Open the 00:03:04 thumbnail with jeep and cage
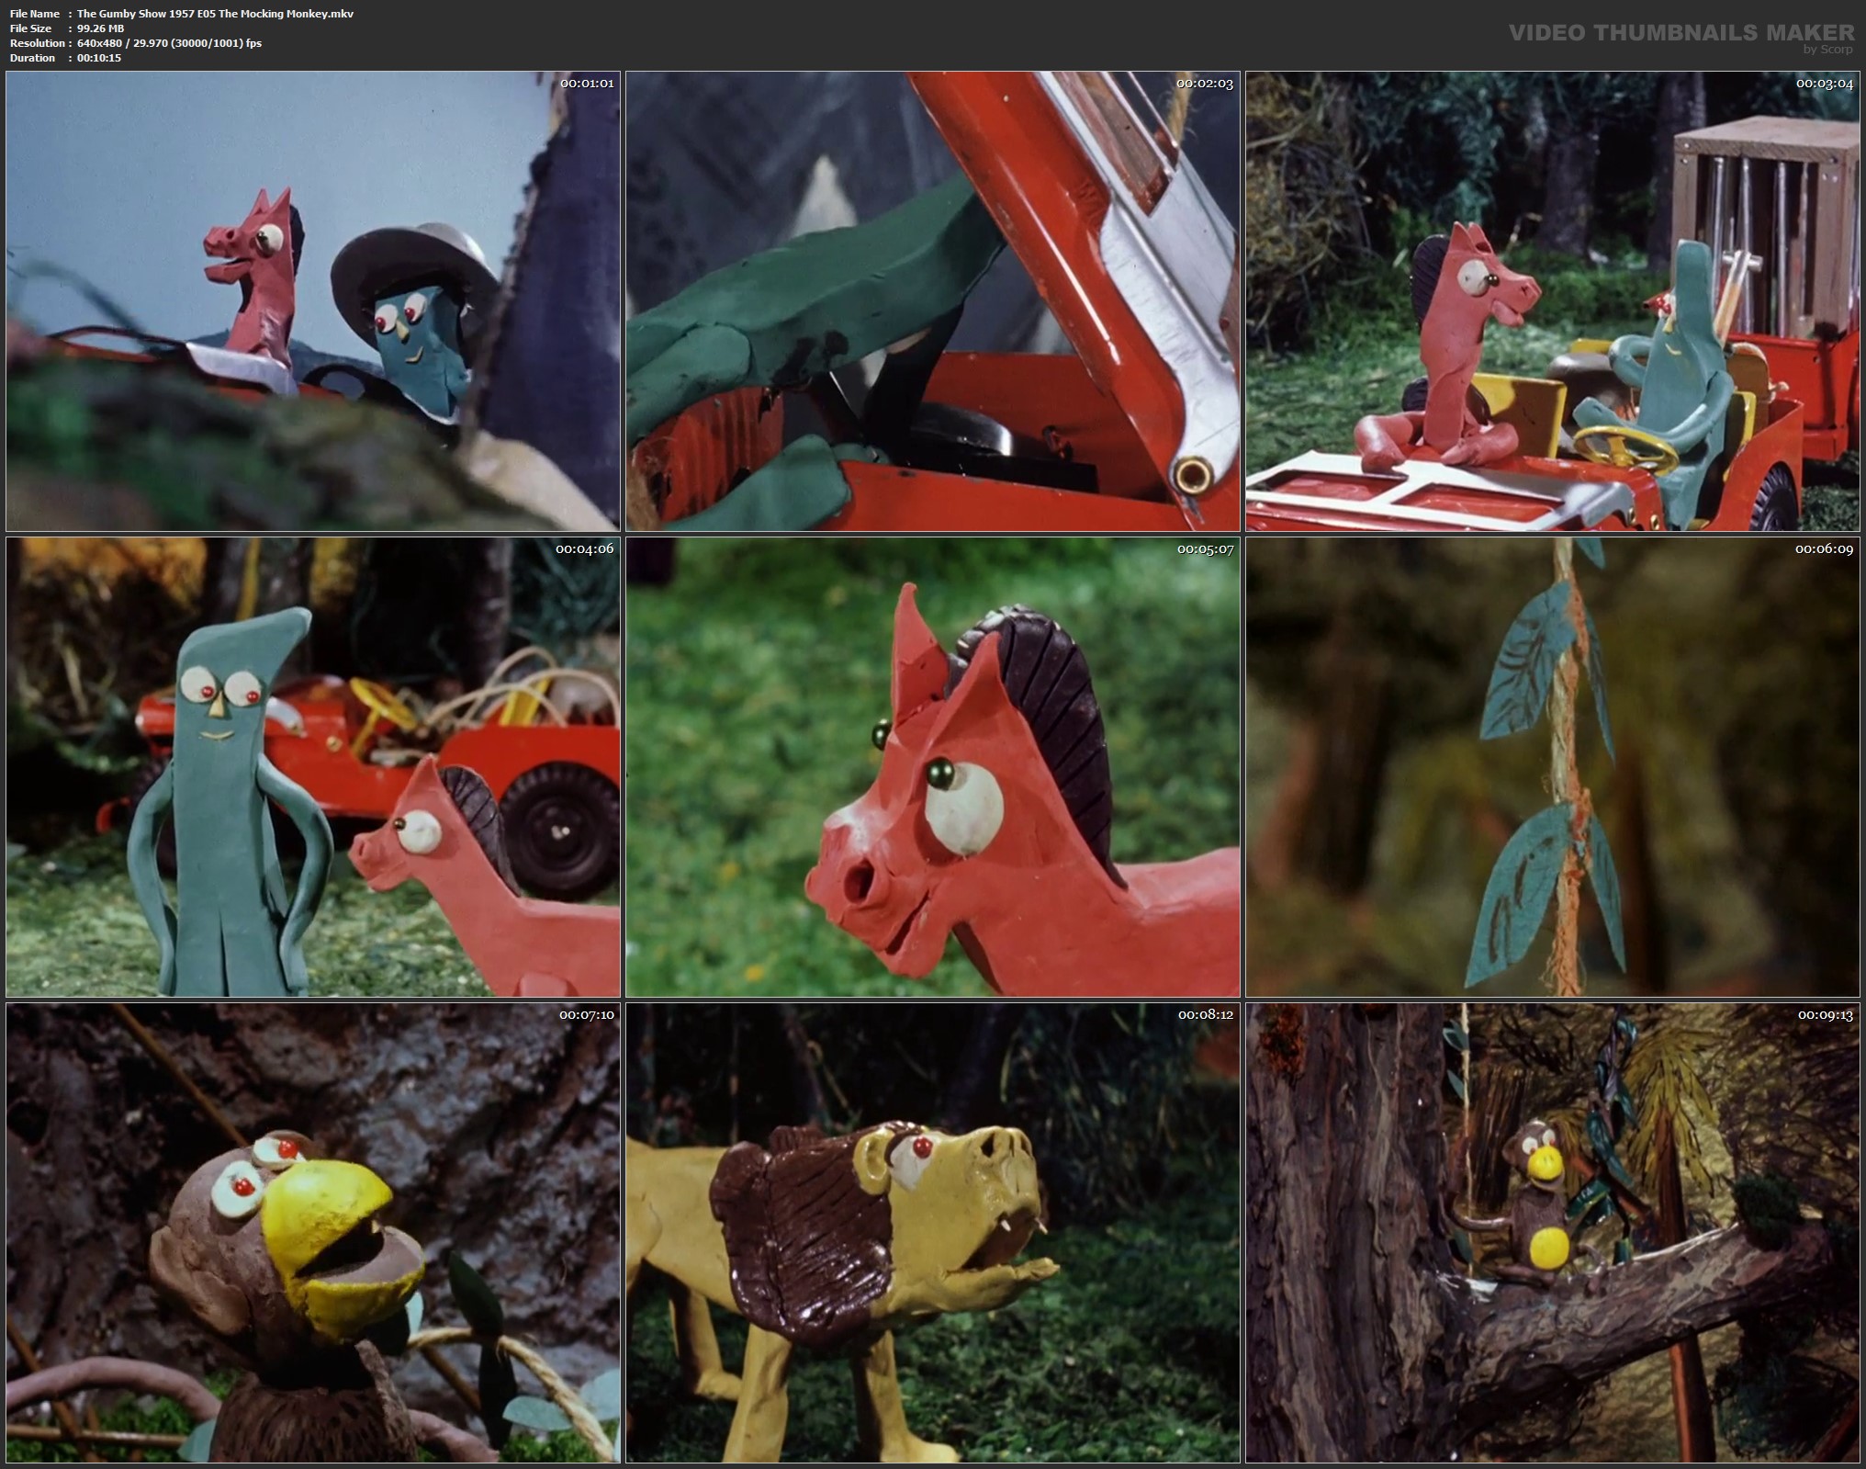1866x1469 pixels. tap(1553, 301)
